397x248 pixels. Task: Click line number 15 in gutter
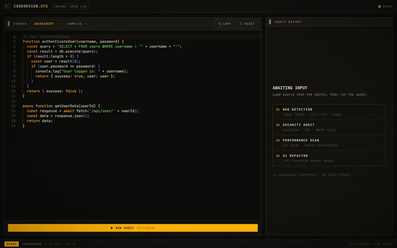[x=13, y=106]
